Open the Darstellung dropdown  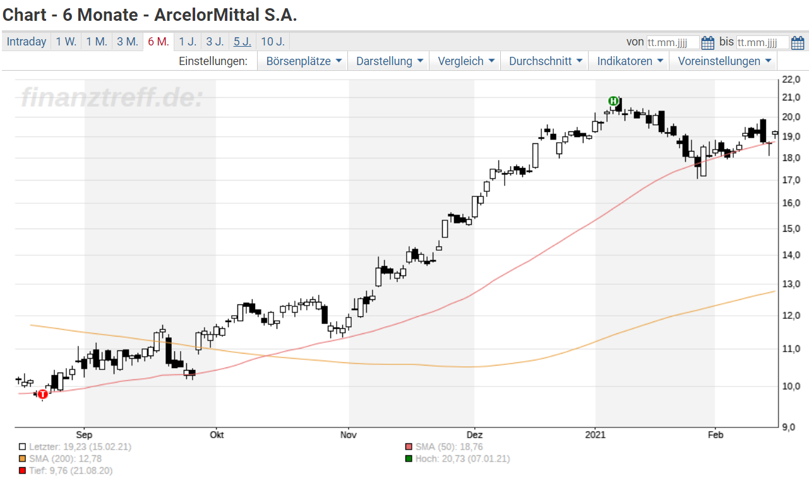[x=388, y=61]
